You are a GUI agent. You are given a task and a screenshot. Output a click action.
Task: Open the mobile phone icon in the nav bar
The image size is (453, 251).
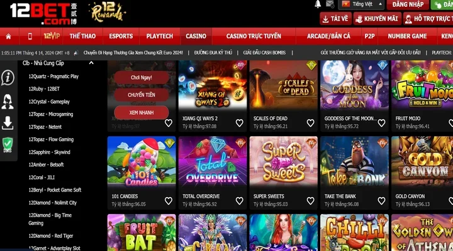pos(30,36)
